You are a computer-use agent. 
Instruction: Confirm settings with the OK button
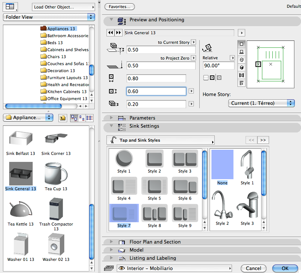click(x=285, y=268)
